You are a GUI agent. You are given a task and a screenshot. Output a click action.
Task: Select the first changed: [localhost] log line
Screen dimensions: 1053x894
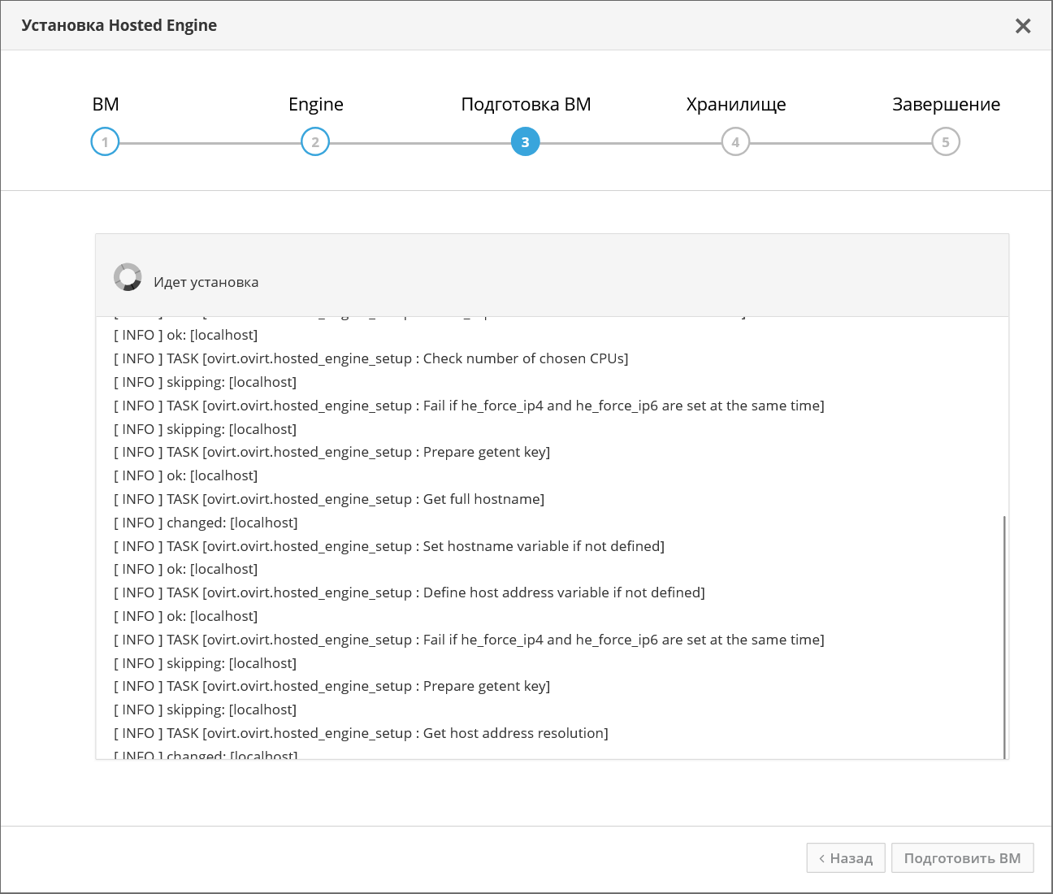tap(206, 523)
